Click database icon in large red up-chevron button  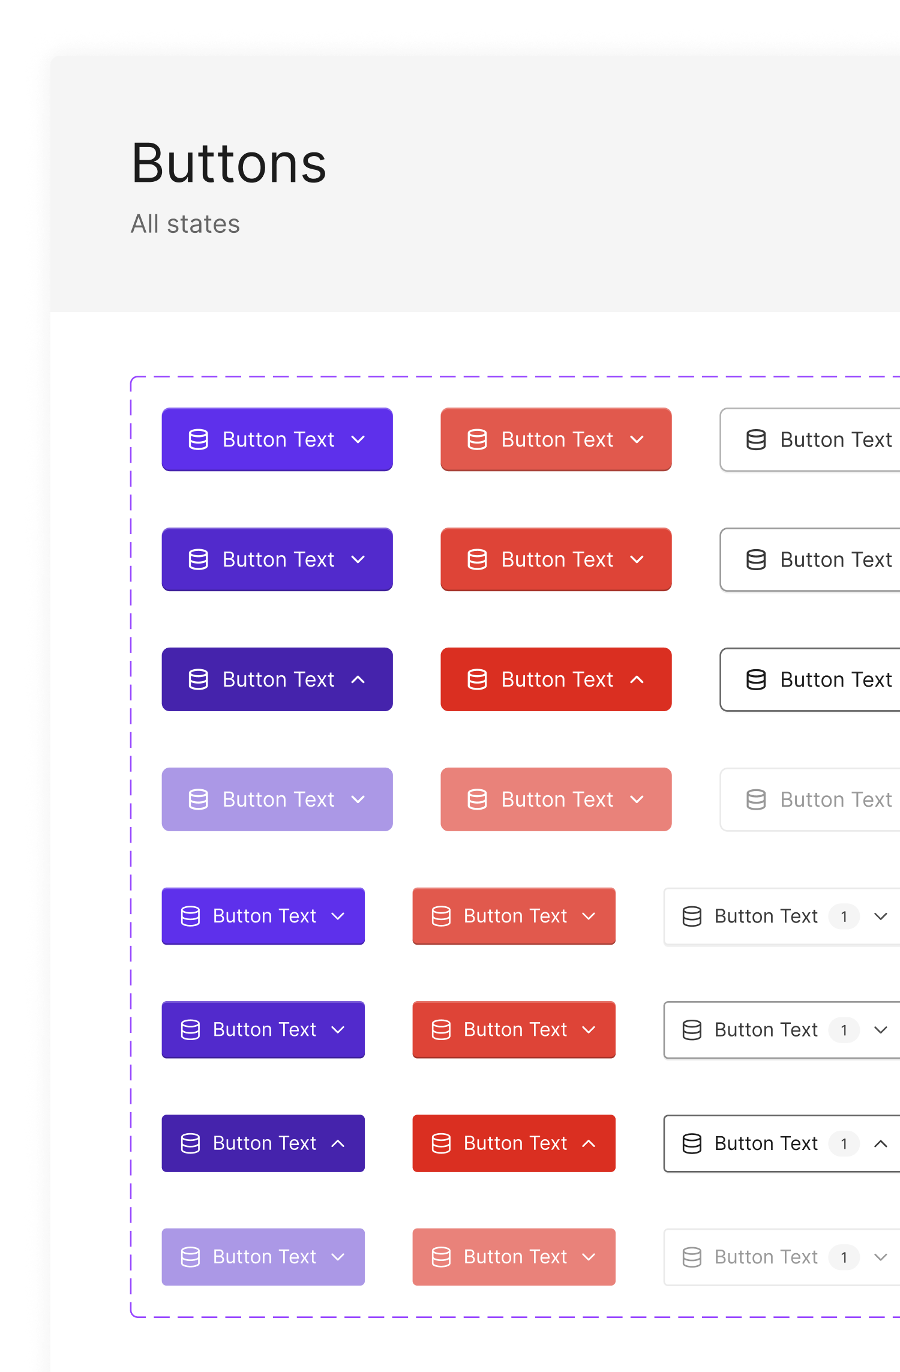tap(477, 679)
